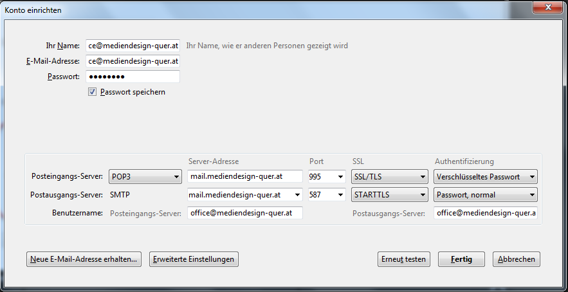Open the SSL/TLS security dropdown
This screenshot has width=568, height=292.
(x=390, y=177)
